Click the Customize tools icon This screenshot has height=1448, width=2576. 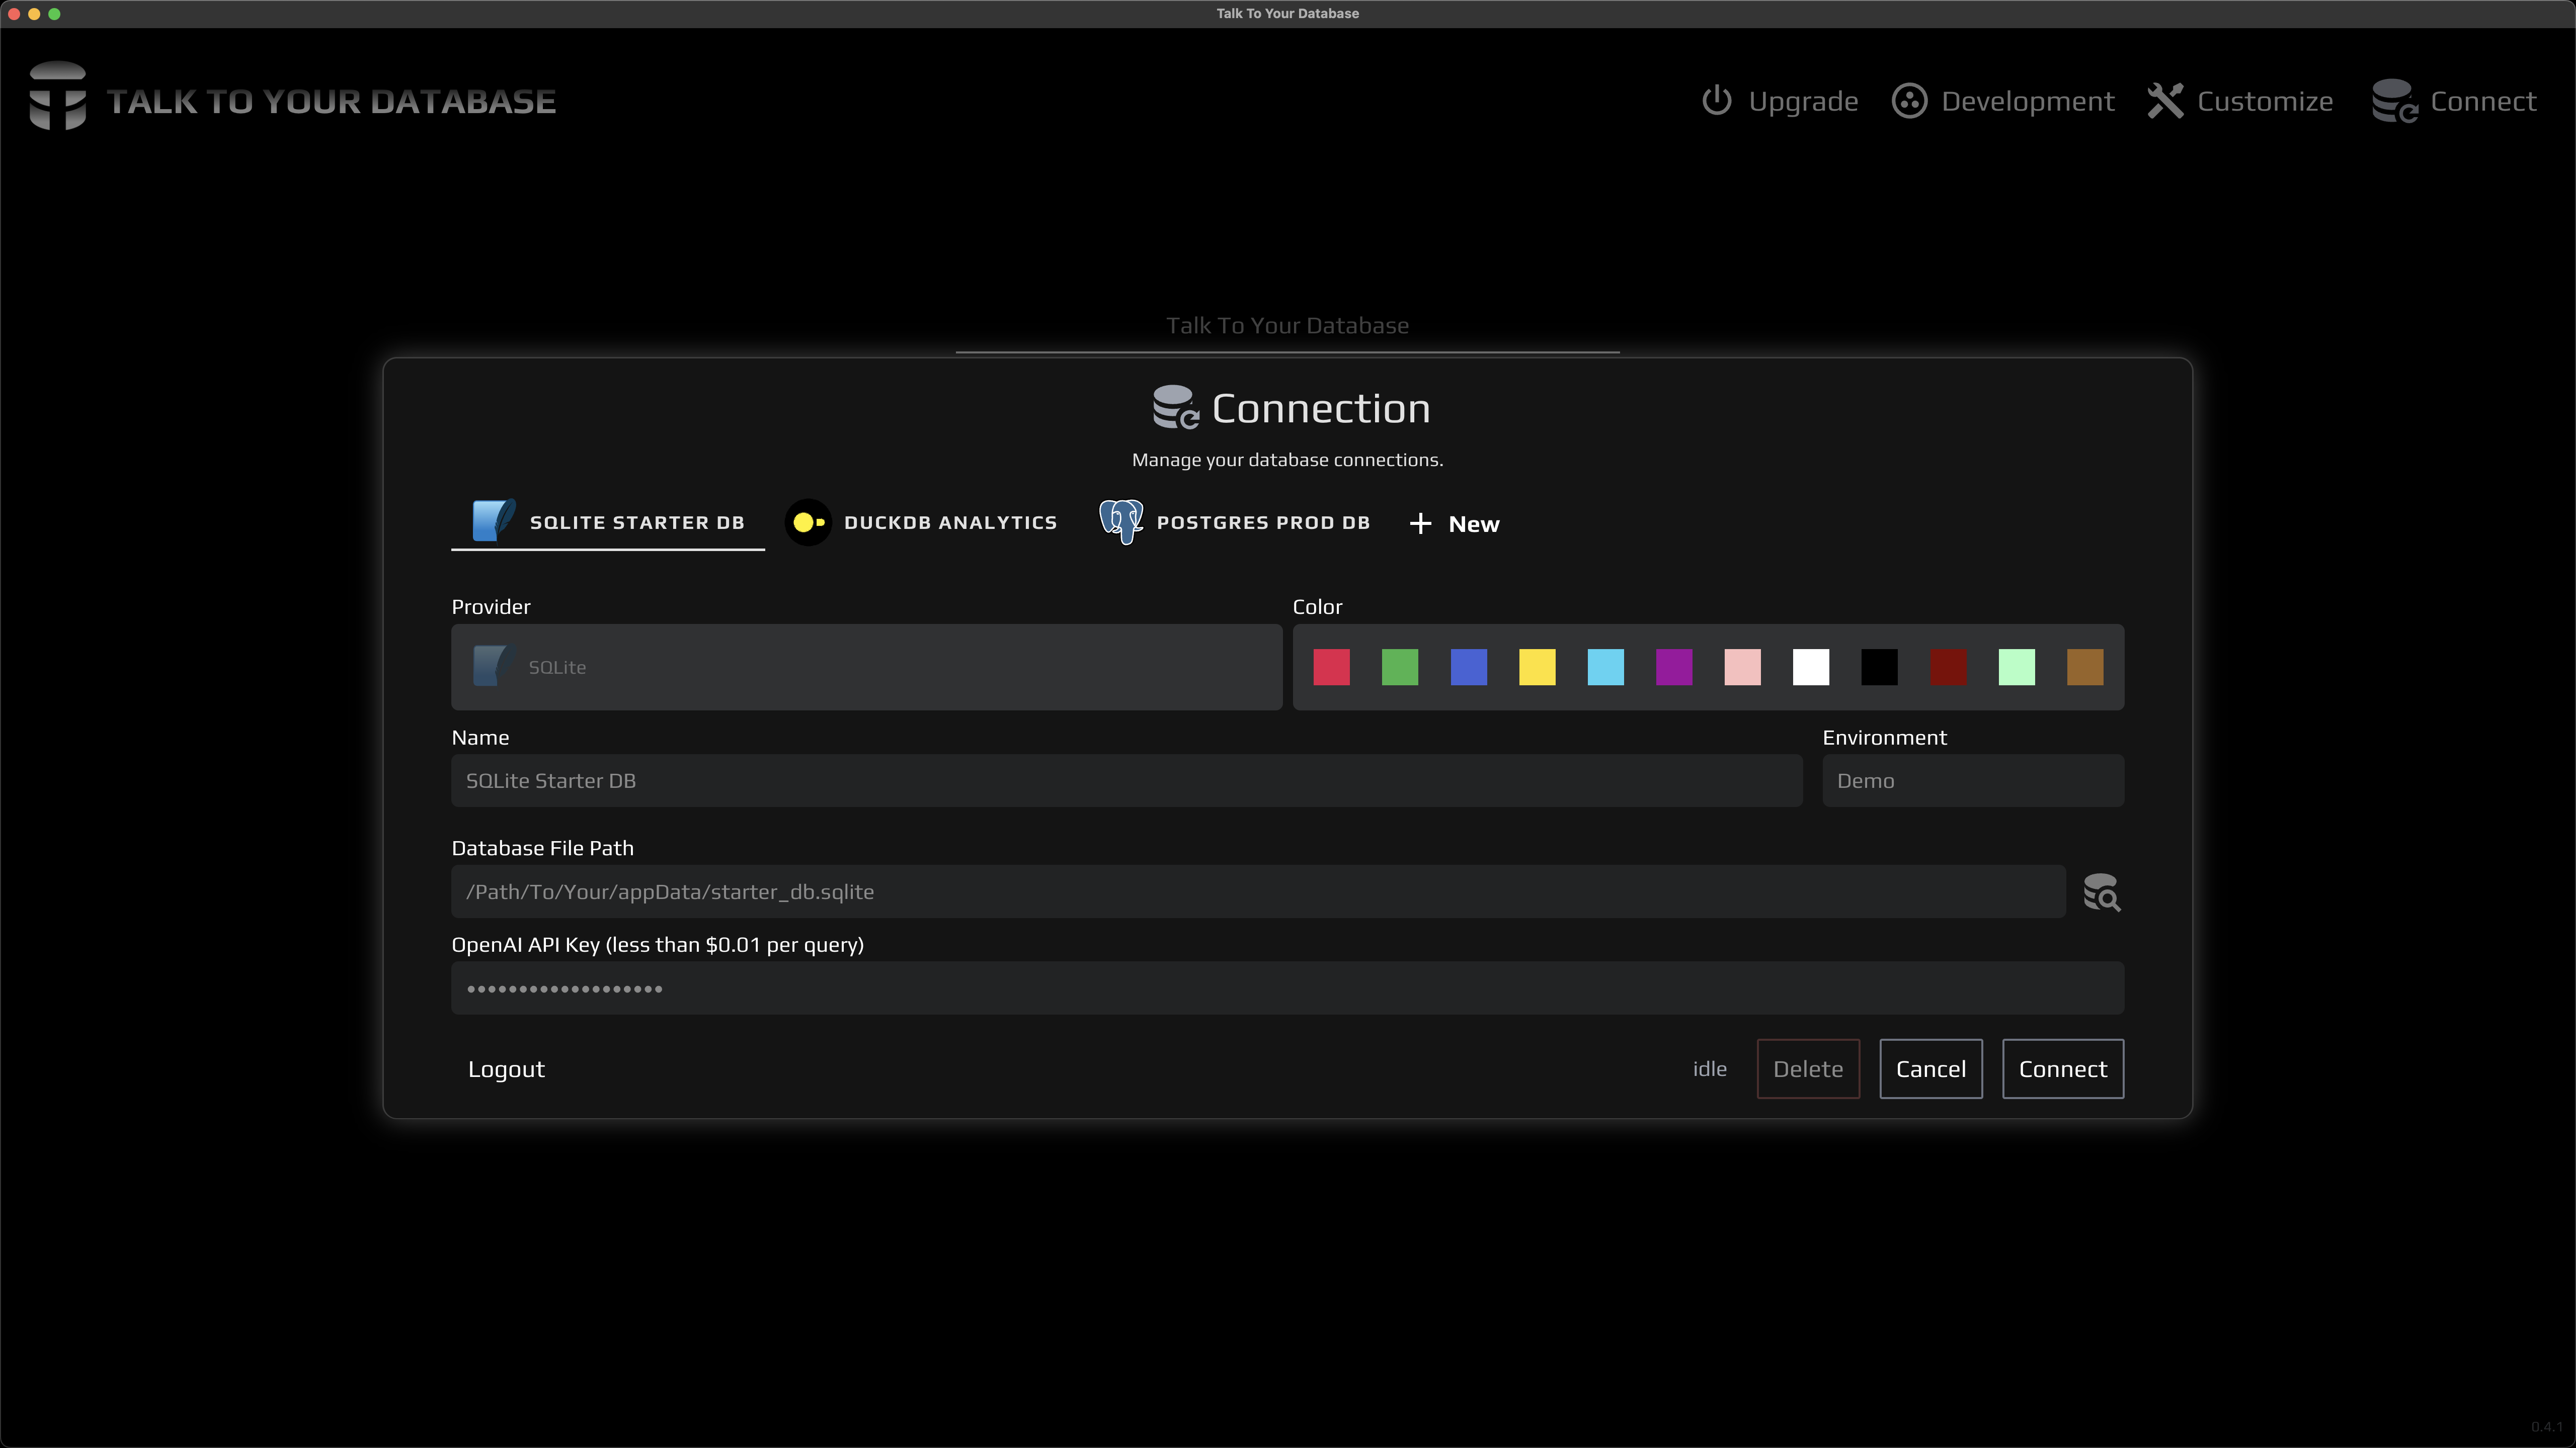click(2165, 101)
